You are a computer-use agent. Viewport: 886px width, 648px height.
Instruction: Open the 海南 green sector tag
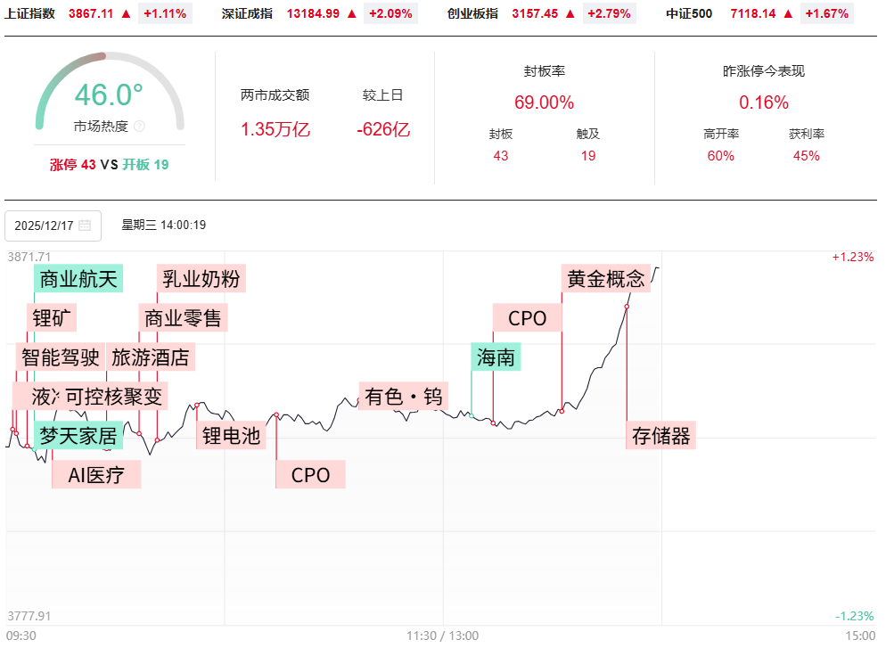(x=496, y=358)
